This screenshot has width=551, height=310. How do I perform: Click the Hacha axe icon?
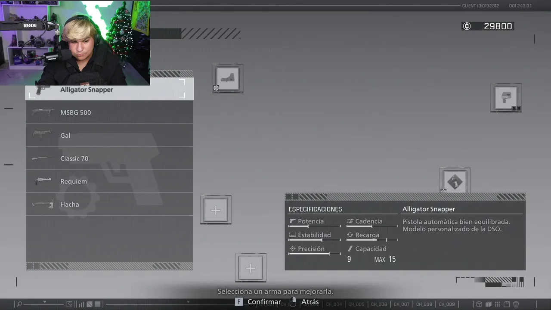click(43, 204)
